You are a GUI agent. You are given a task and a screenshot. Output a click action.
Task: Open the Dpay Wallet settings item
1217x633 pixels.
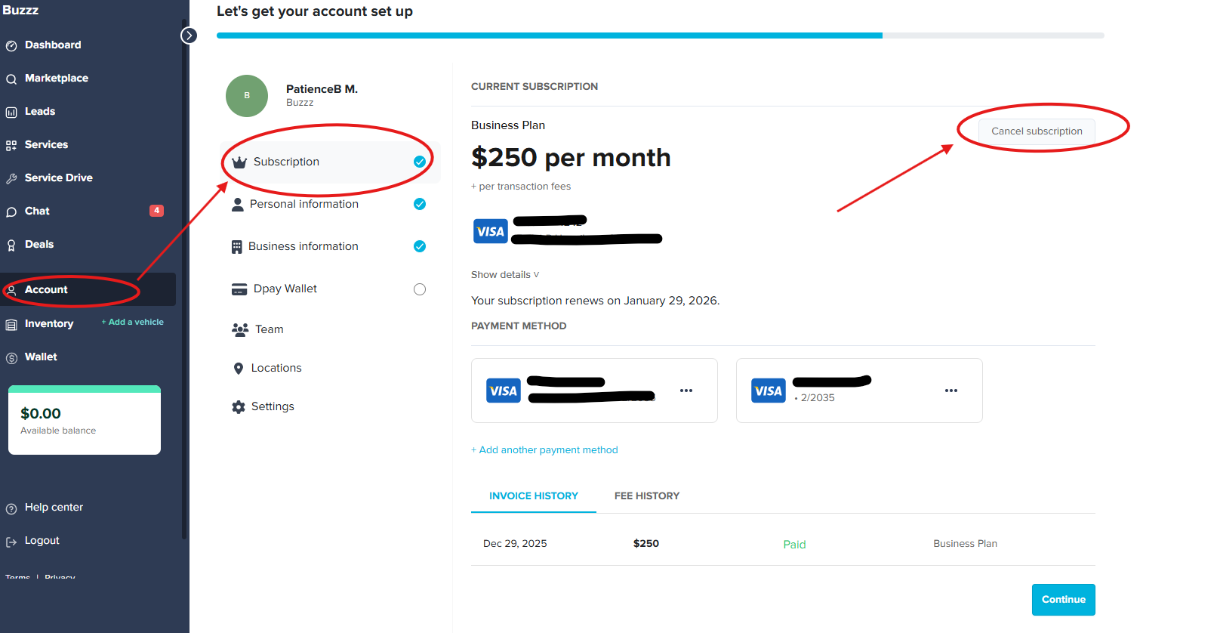coord(285,289)
